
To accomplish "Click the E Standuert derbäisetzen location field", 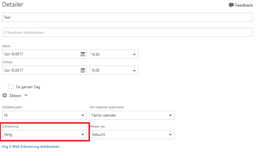I will (x=127, y=33).
